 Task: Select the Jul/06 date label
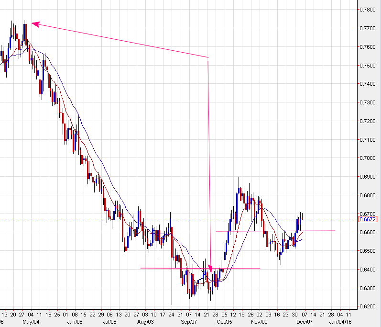click(109, 322)
